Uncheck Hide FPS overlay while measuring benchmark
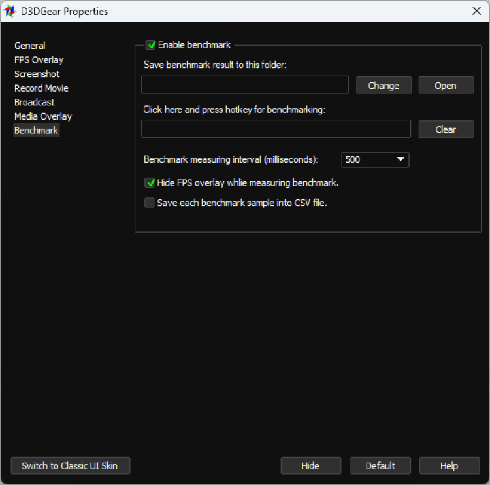490x485 pixels. pos(150,182)
